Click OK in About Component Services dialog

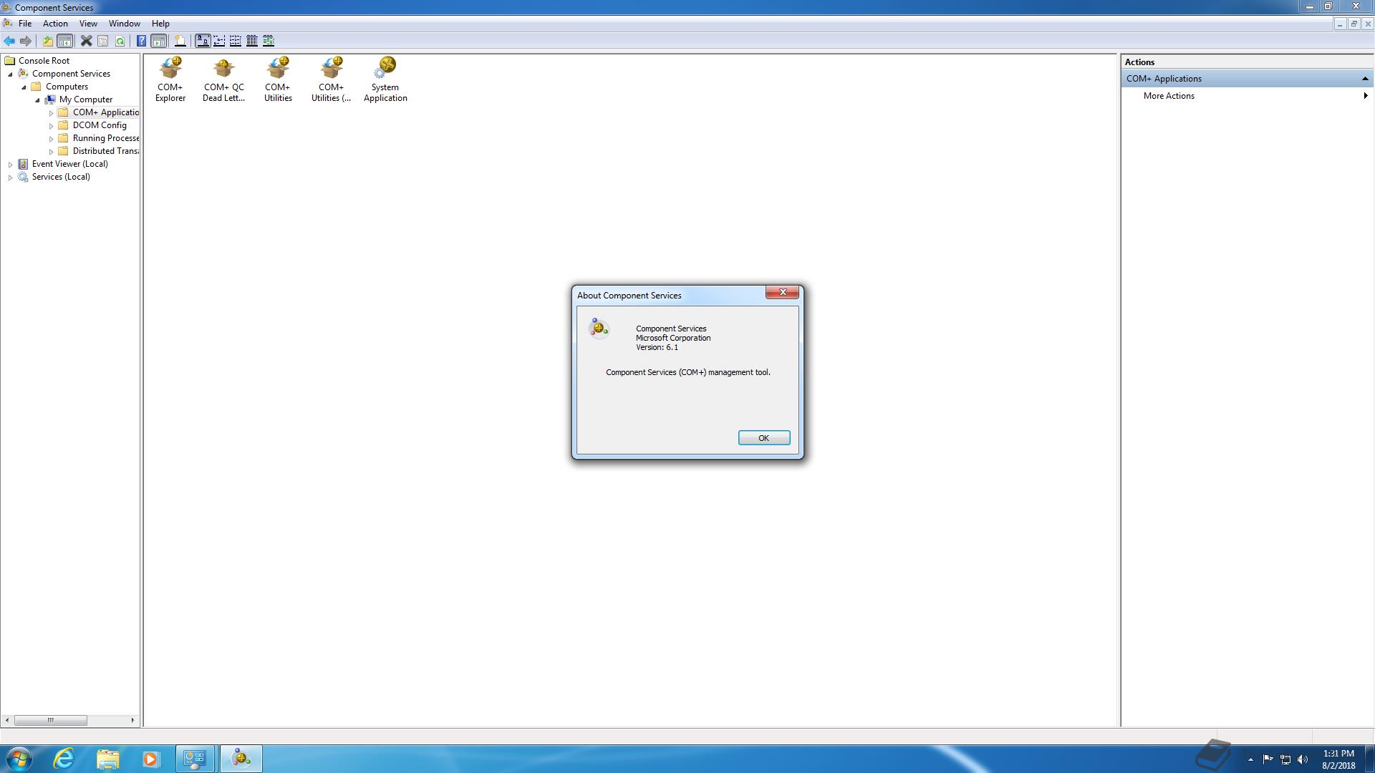[764, 438]
